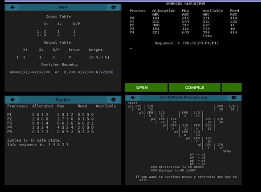261x192 pixels.
Task: Click the Error column header in Output Table
Action: click(x=74, y=50)
